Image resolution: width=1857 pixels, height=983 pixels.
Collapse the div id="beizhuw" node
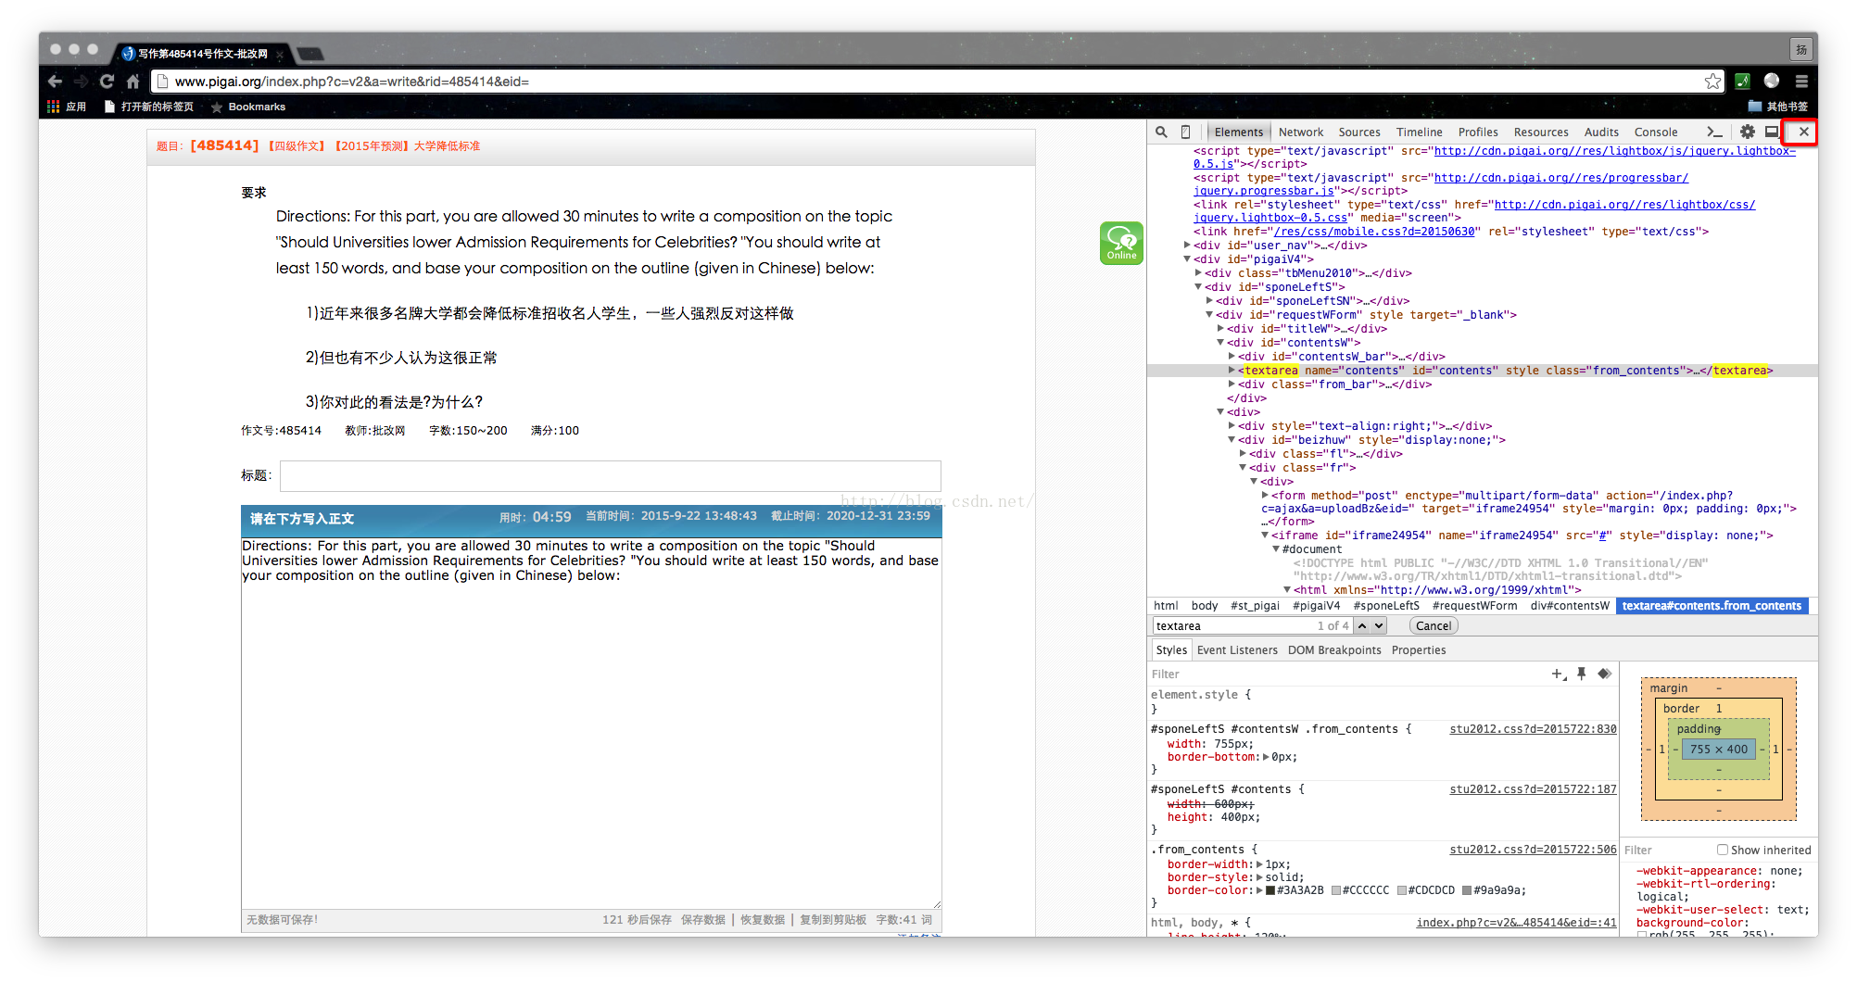(x=1232, y=440)
